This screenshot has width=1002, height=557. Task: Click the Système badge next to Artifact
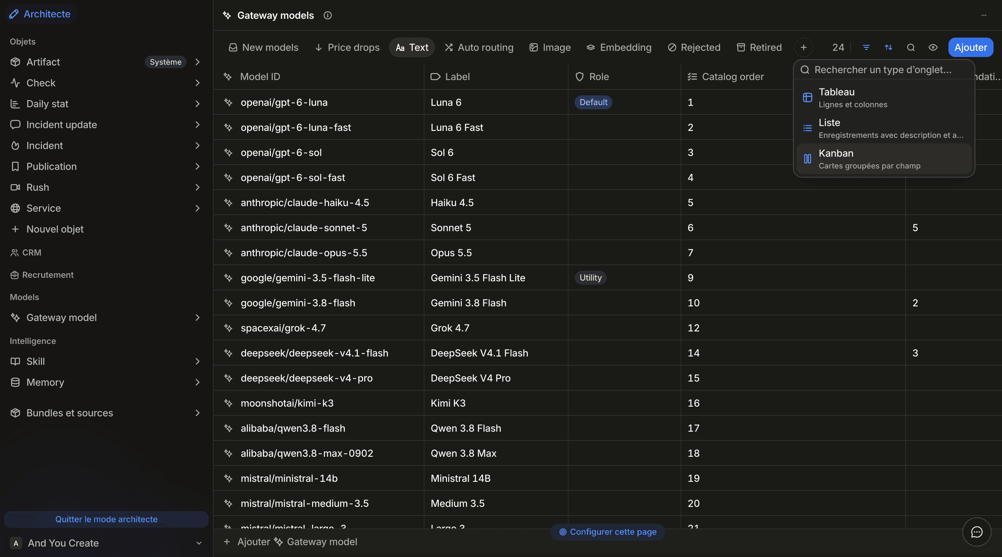coord(166,62)
